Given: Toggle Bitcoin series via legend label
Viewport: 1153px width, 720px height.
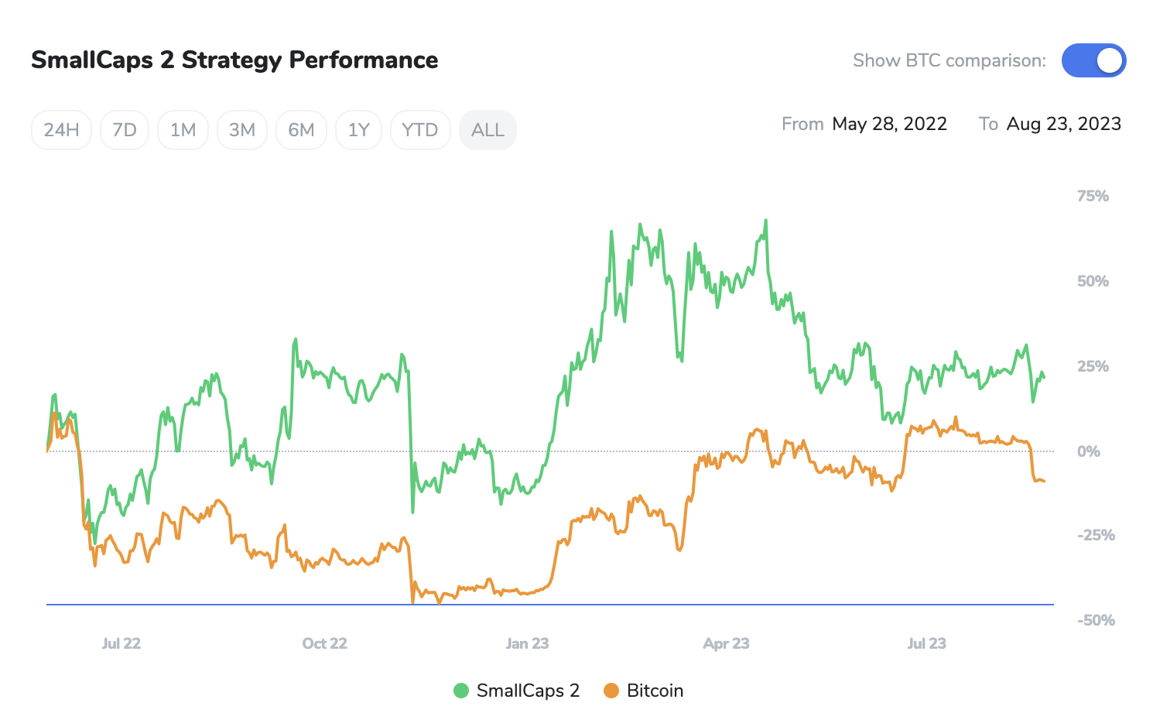Looking at the screenshot, I should [655, 691].
